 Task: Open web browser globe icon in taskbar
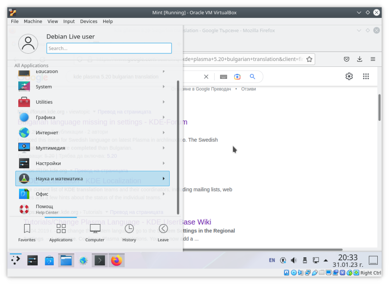pos(83,260)
